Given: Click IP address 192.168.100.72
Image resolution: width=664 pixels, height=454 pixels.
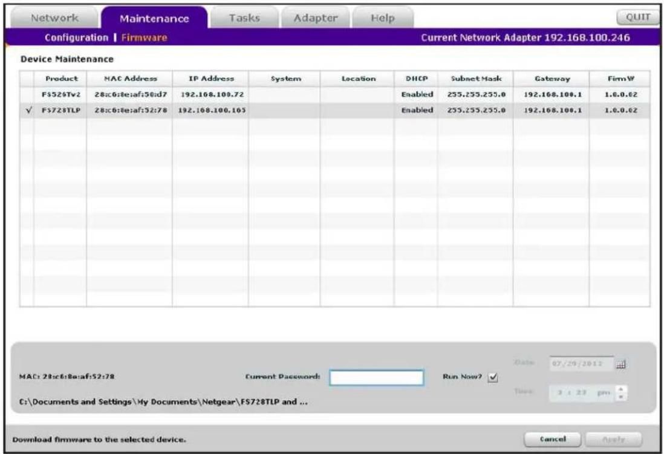Looking at the screenshot, I should [x=212, y=94].
